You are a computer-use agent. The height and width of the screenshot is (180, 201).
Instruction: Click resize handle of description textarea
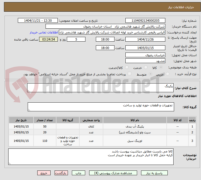tap(28, 91)
